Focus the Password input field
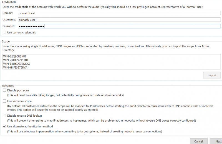 [119, 26]
